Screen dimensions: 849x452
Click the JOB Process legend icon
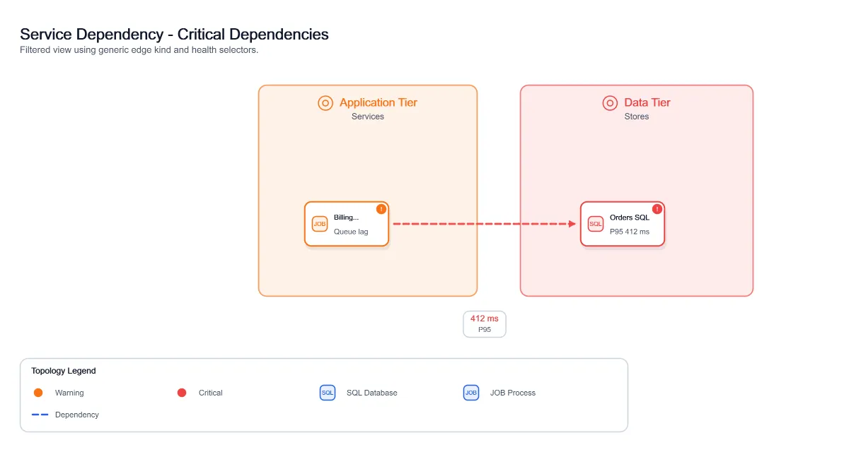pyautogui.click(x=471, y=393)
